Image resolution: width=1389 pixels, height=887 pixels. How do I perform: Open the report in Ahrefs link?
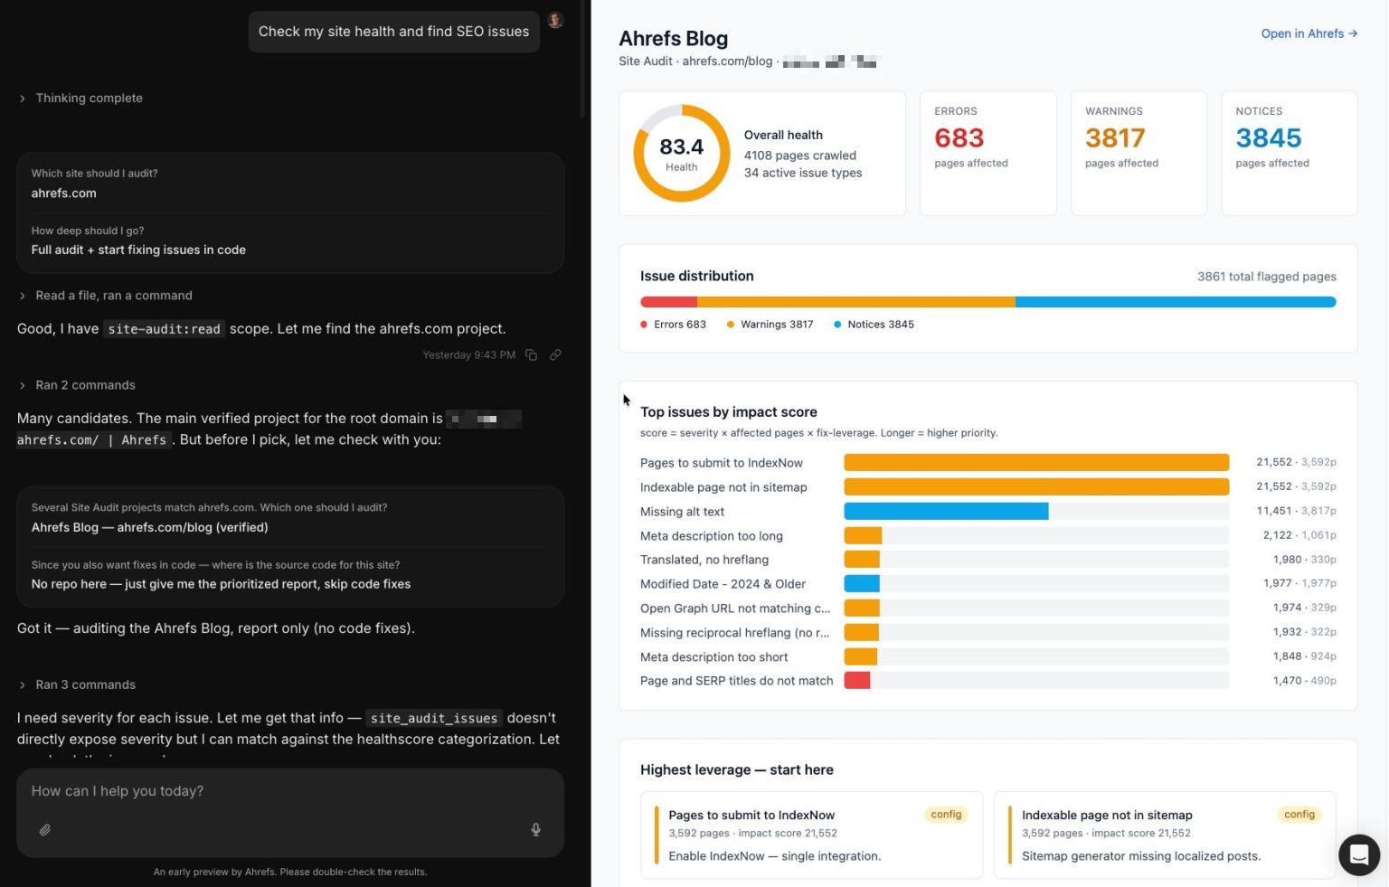tap(1309, 33)
